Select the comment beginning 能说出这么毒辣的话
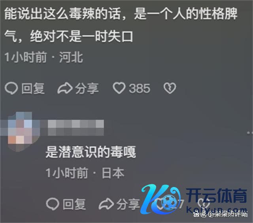Screen dimensions: 253x223 point(121,25)
